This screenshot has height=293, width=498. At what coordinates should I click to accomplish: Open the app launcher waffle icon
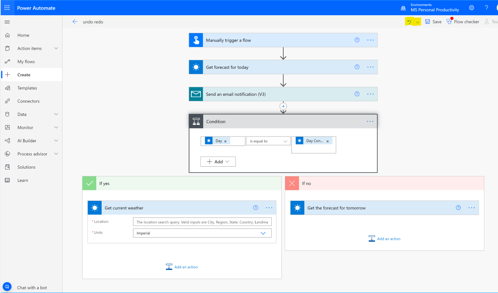click(x=7, y=8)
